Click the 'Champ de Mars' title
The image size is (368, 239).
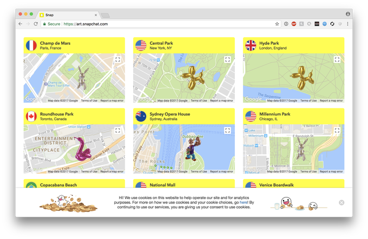(55, 43)
